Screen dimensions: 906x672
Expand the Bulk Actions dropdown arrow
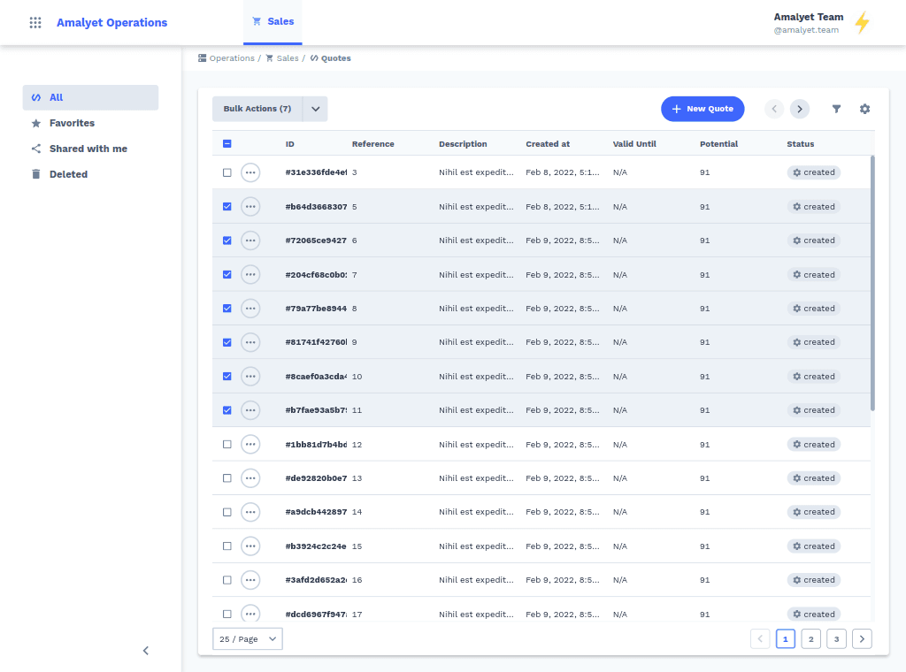315,109
